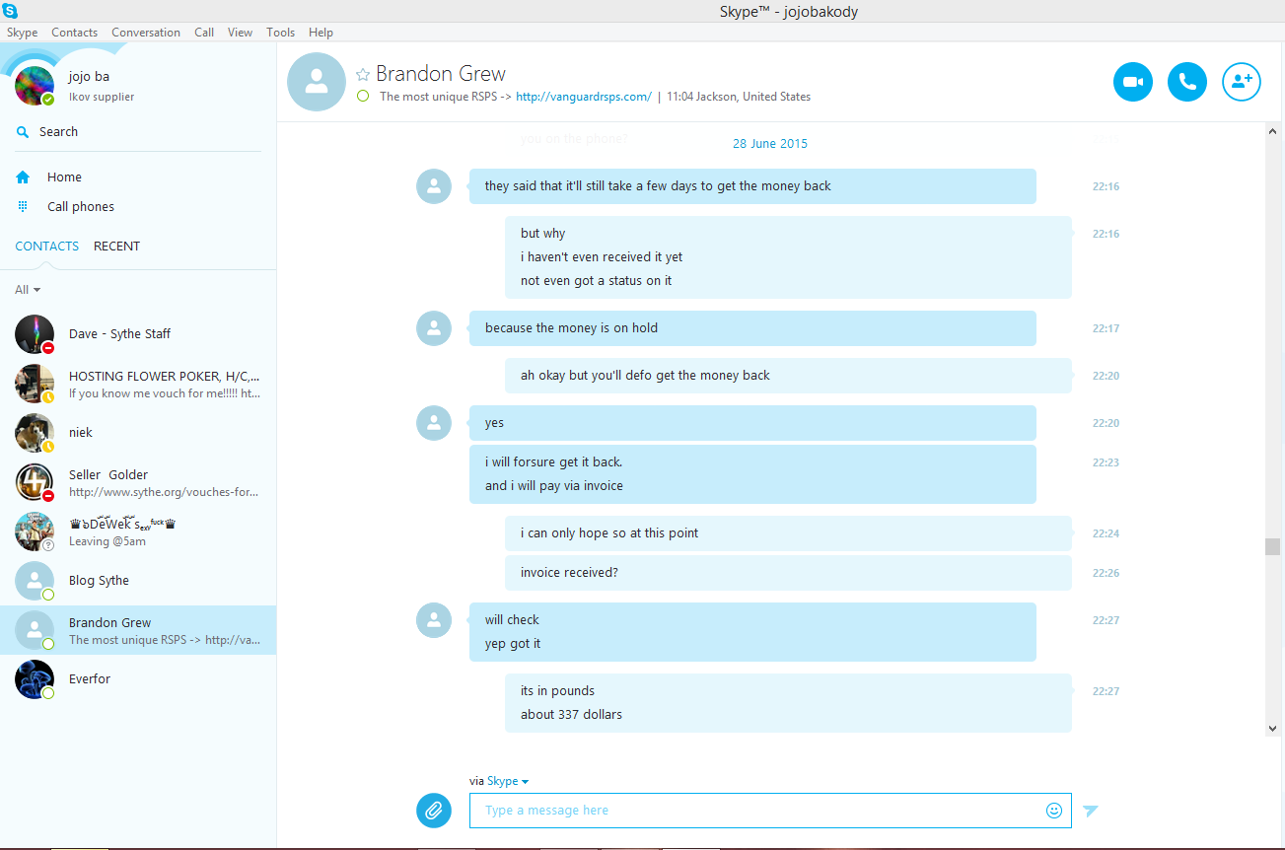The height and width of the screenshot is (850, 1285).
Task: Click message 'i can only hope so at this point'
Action: [788, 533]
